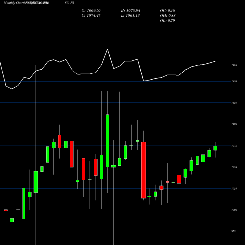Click the "SG_N2" symbol label
This screenshot has width=245, height=245.
70,3
